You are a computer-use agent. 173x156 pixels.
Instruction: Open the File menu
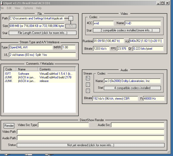[2, 8]
